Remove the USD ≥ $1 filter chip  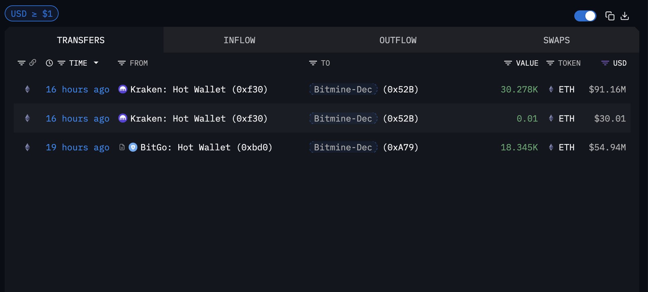point(31,14)
